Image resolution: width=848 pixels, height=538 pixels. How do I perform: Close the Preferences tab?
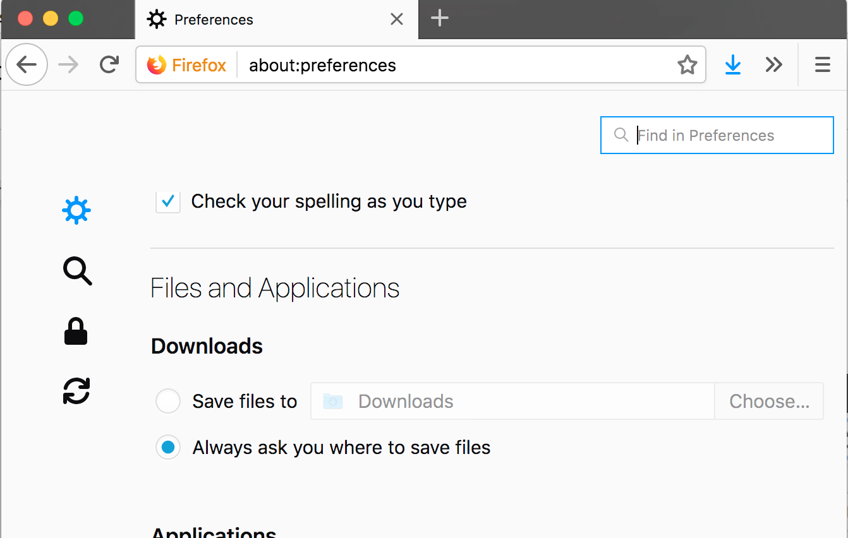[397, 20]
